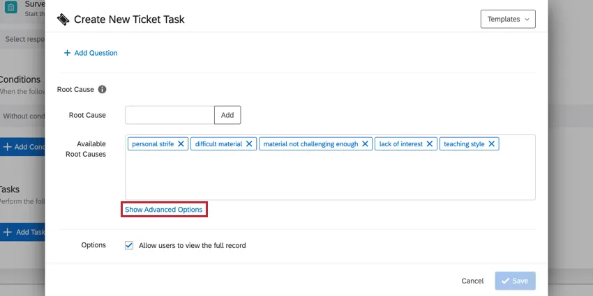Click the Add button for Root Cause

(x=227, y=115)
